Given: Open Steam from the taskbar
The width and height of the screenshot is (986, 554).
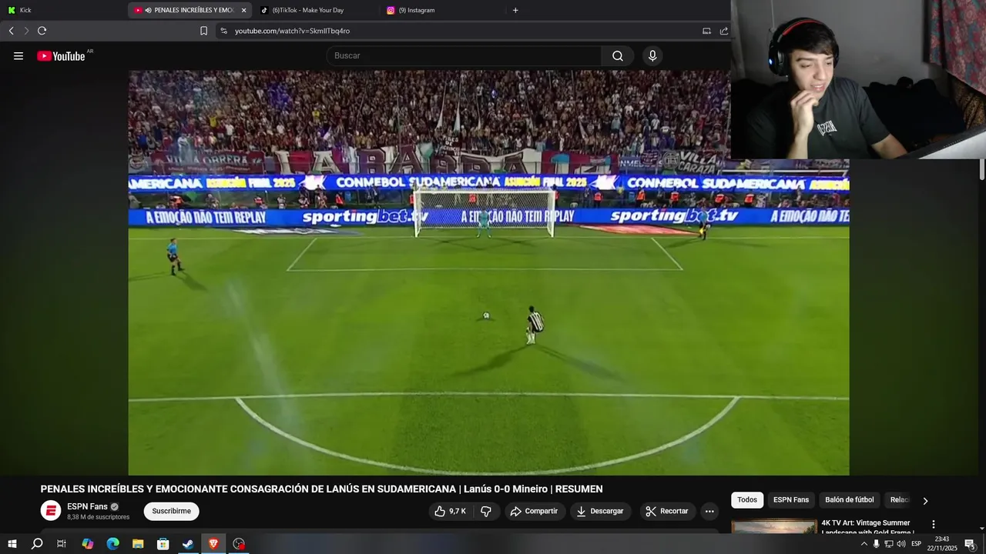Looking at the screenshot, I should coord(188,544).
